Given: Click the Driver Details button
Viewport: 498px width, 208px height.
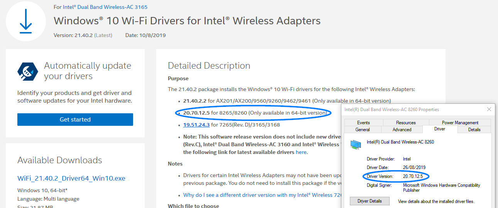Looking at the screenshot, I should (370, 201).
